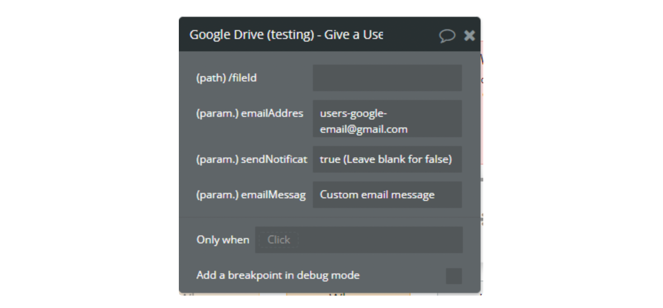This screenshot has height=308, width=663.
Task: Edit the emailAddress parameter field
Action: [x=387, y=119]
